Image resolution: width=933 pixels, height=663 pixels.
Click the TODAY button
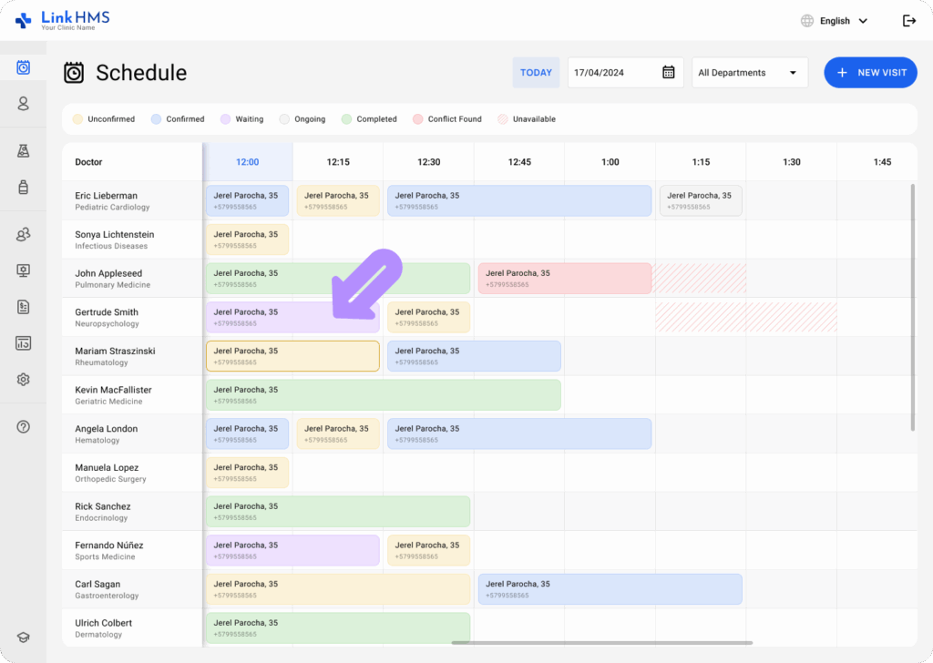pos(536,73)
